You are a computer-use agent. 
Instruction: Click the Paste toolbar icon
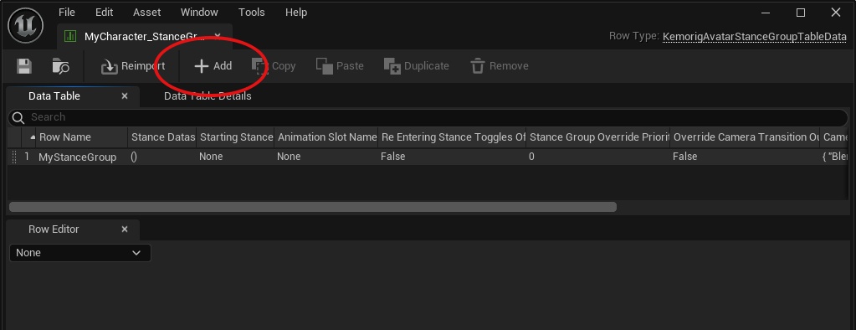[325, 66]
